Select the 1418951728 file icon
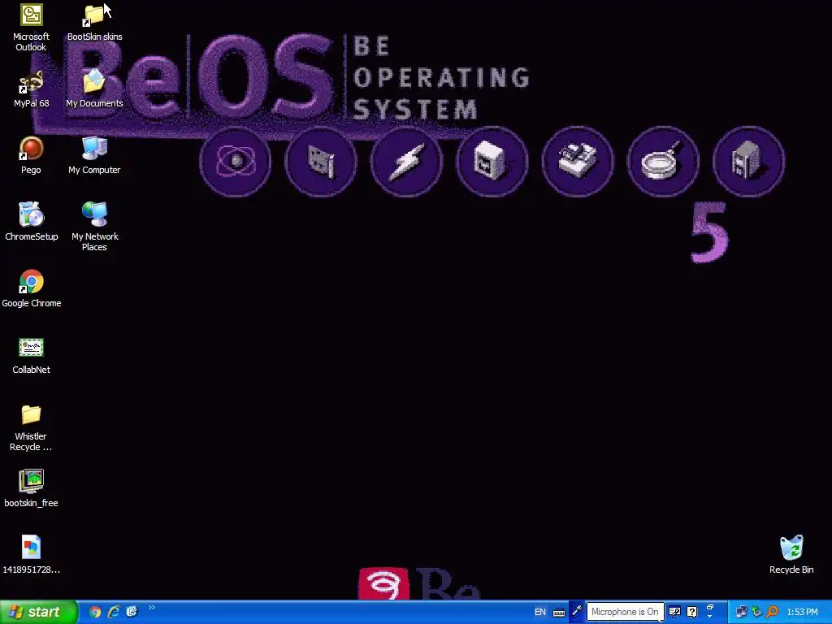Viewport: 832px width, 624px height. click(x=32, y=556)
